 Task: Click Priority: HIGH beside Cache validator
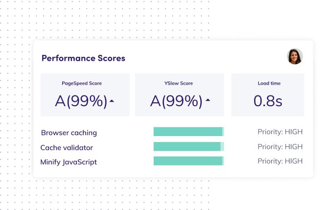tap(280, 146)
